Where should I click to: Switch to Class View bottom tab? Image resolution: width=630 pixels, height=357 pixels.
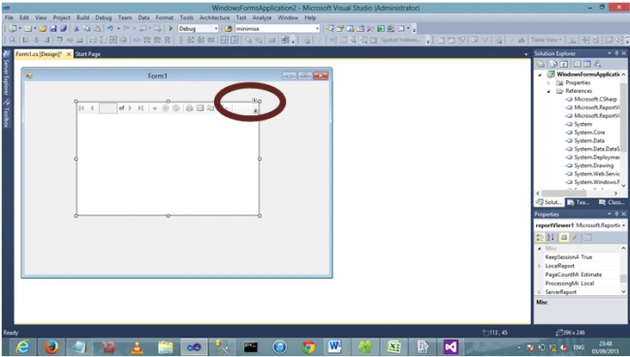(612, 202)
